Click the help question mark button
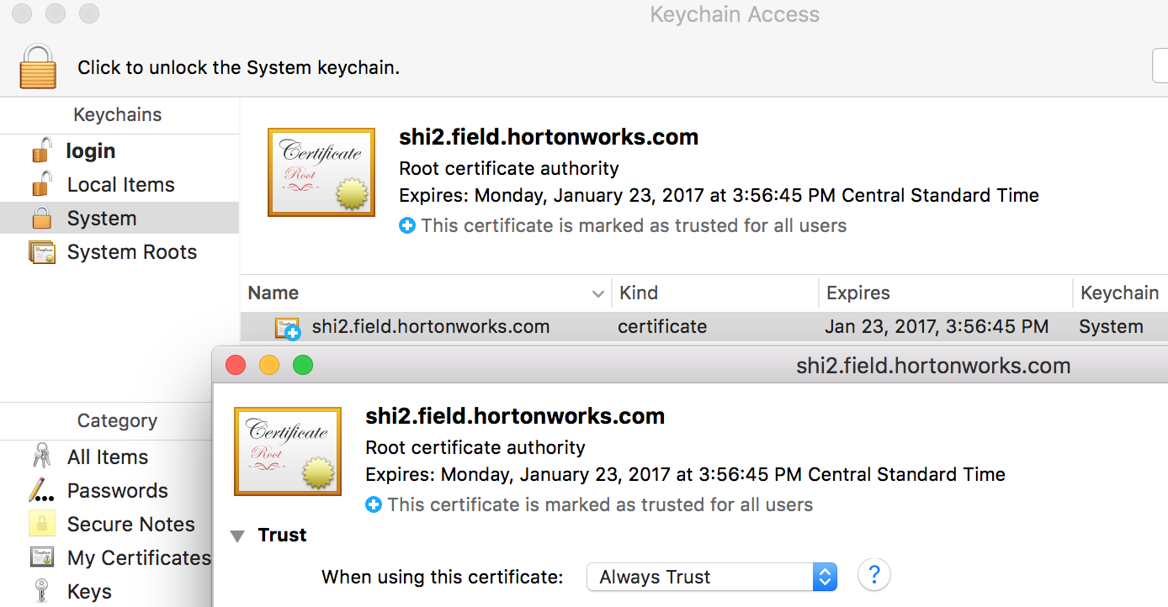 [x=873, y=576]
